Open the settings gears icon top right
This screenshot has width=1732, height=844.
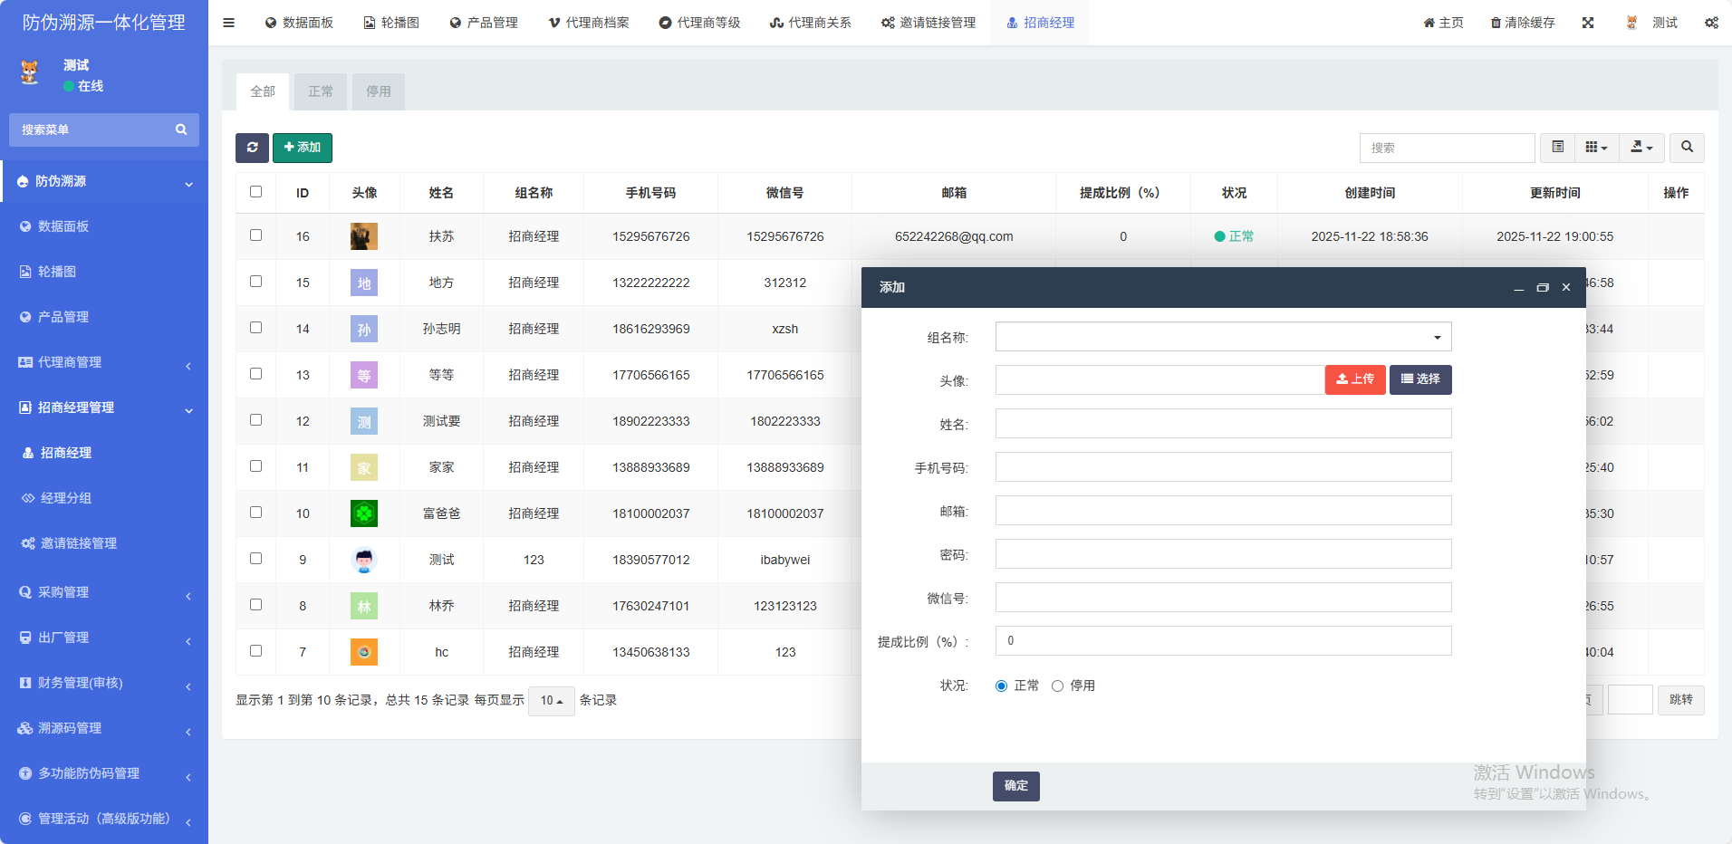pyautogui.click(x=1711, y=23)
